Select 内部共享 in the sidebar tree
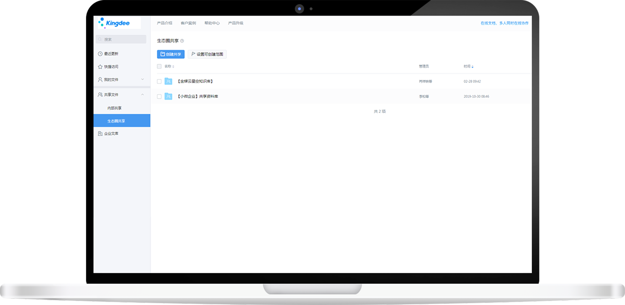This screenshot has height=305, width=625. [x=115, y=108]
